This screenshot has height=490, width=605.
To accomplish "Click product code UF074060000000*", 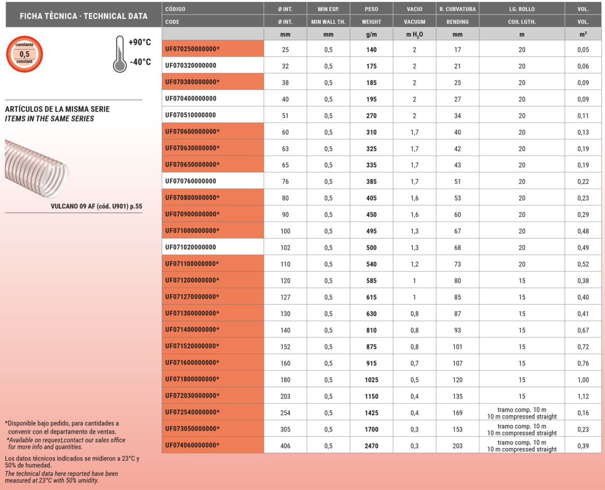I will [x=192, y=445].
